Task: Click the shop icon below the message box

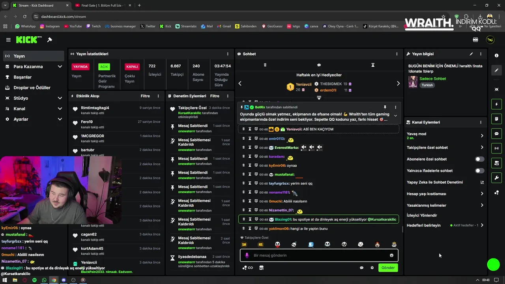Action: point(261,268)
